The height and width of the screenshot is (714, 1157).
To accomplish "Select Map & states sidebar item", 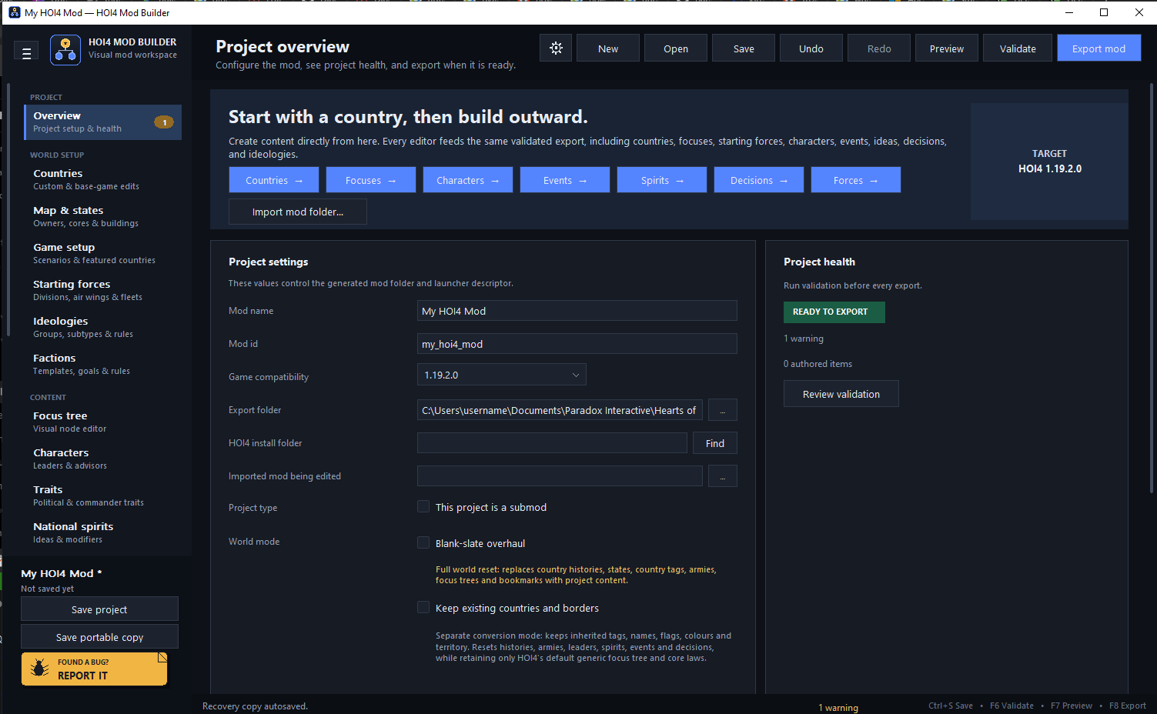I will coord(103,216).
